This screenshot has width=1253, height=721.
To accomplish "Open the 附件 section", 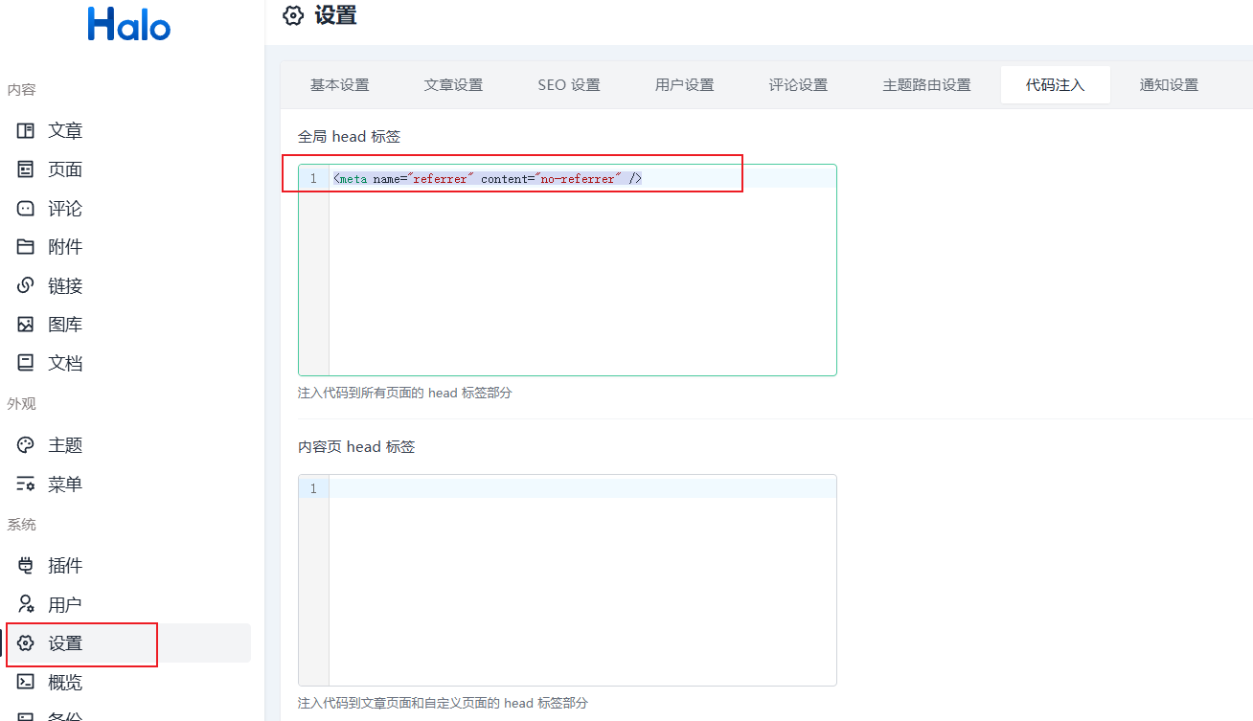I will point(65,247).
